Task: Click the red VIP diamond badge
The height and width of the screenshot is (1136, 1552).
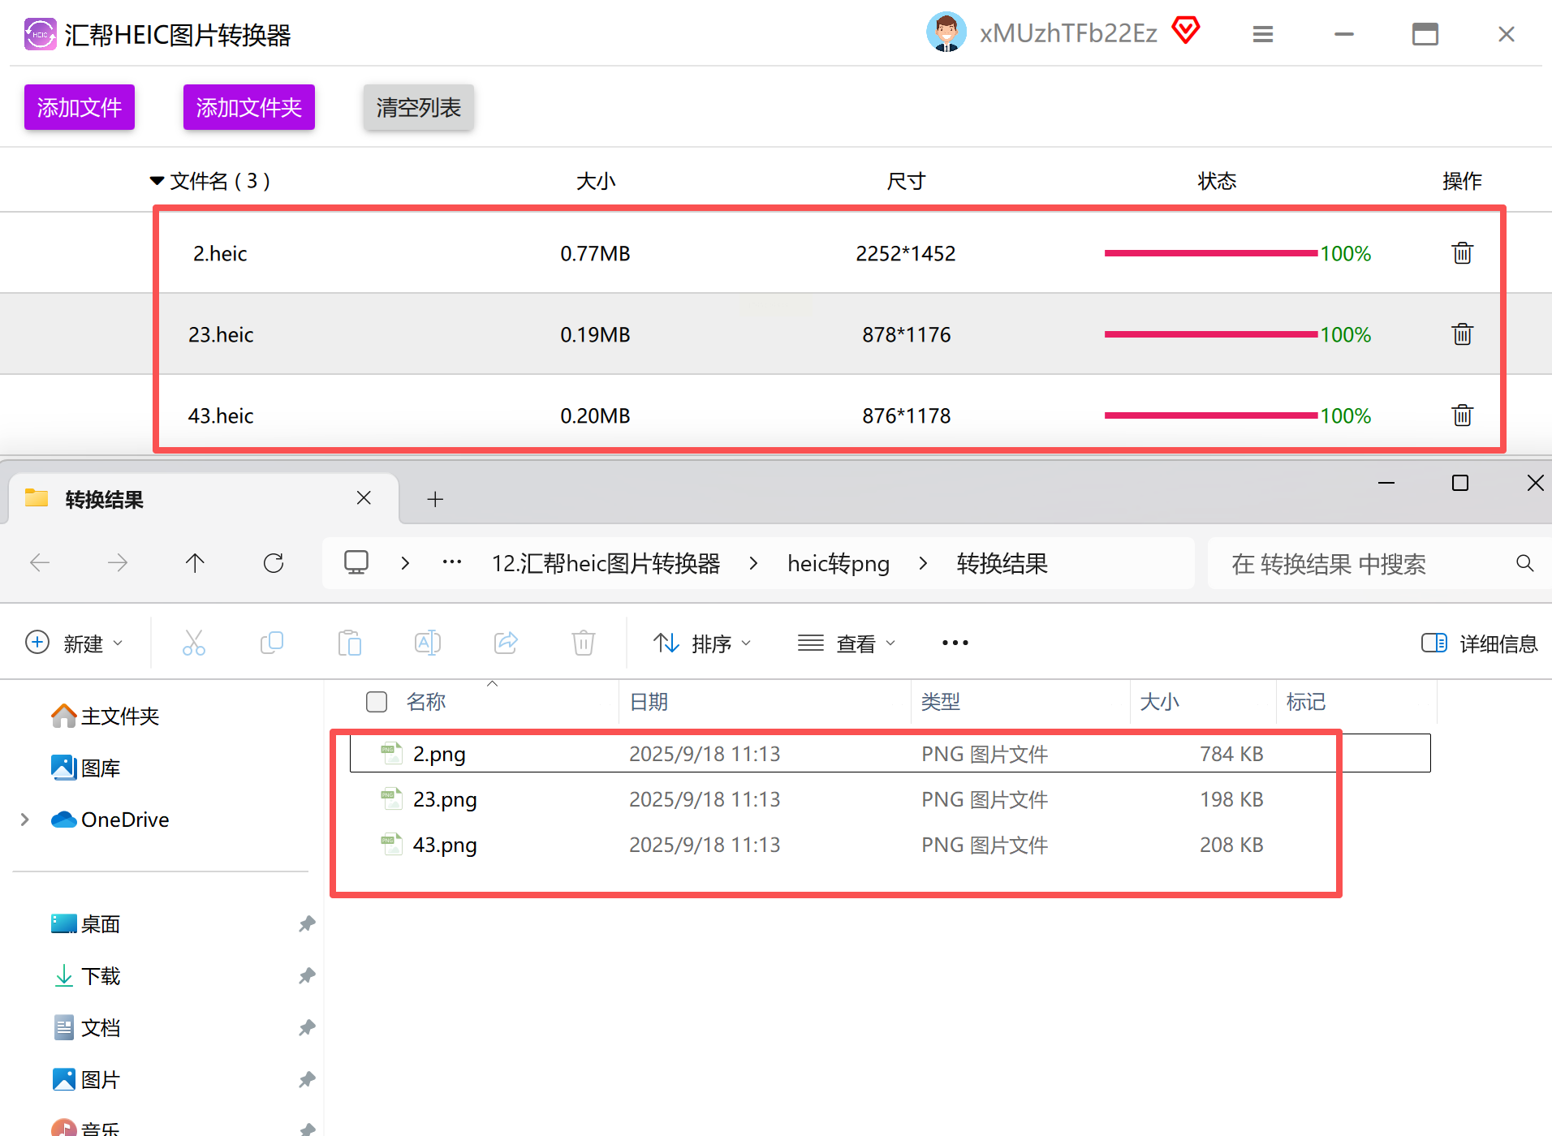Action: 1185,31
